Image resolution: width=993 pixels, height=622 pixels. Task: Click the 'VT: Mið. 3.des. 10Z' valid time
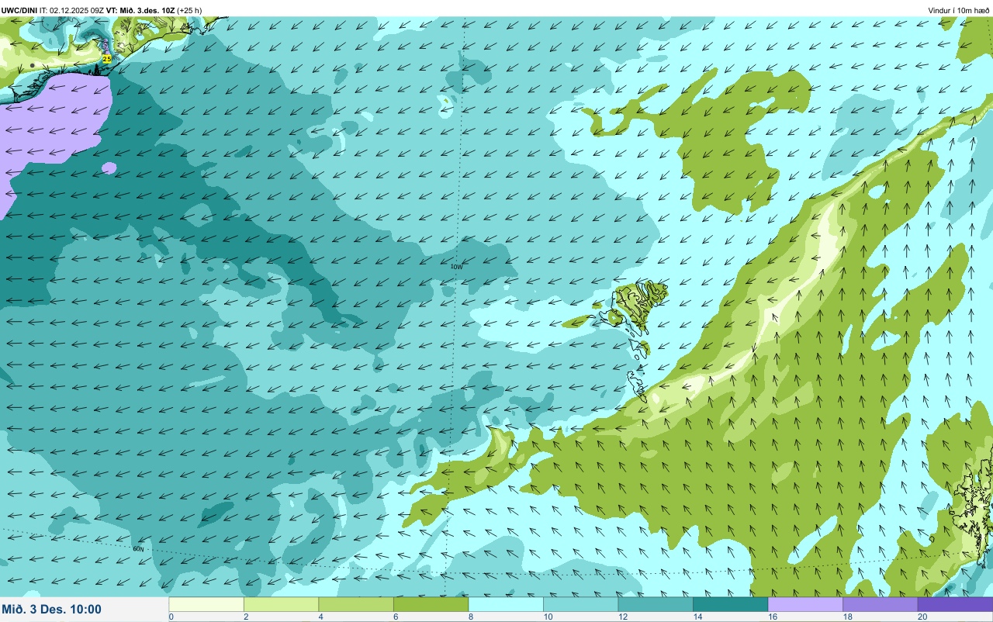(140, 10)
